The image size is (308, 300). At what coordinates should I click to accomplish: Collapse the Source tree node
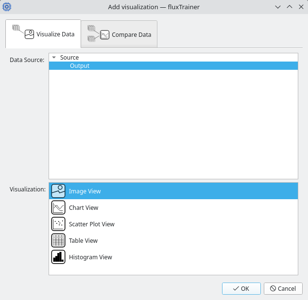[x=54, y=57]
